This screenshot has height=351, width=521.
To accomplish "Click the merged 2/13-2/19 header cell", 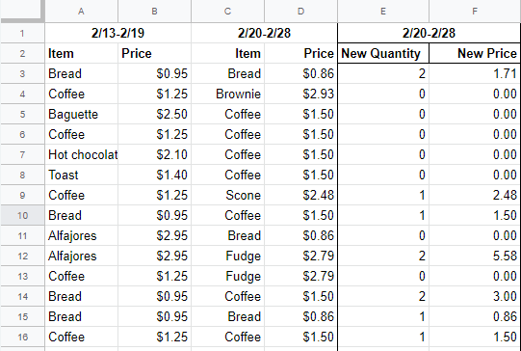I will point(117,33).
